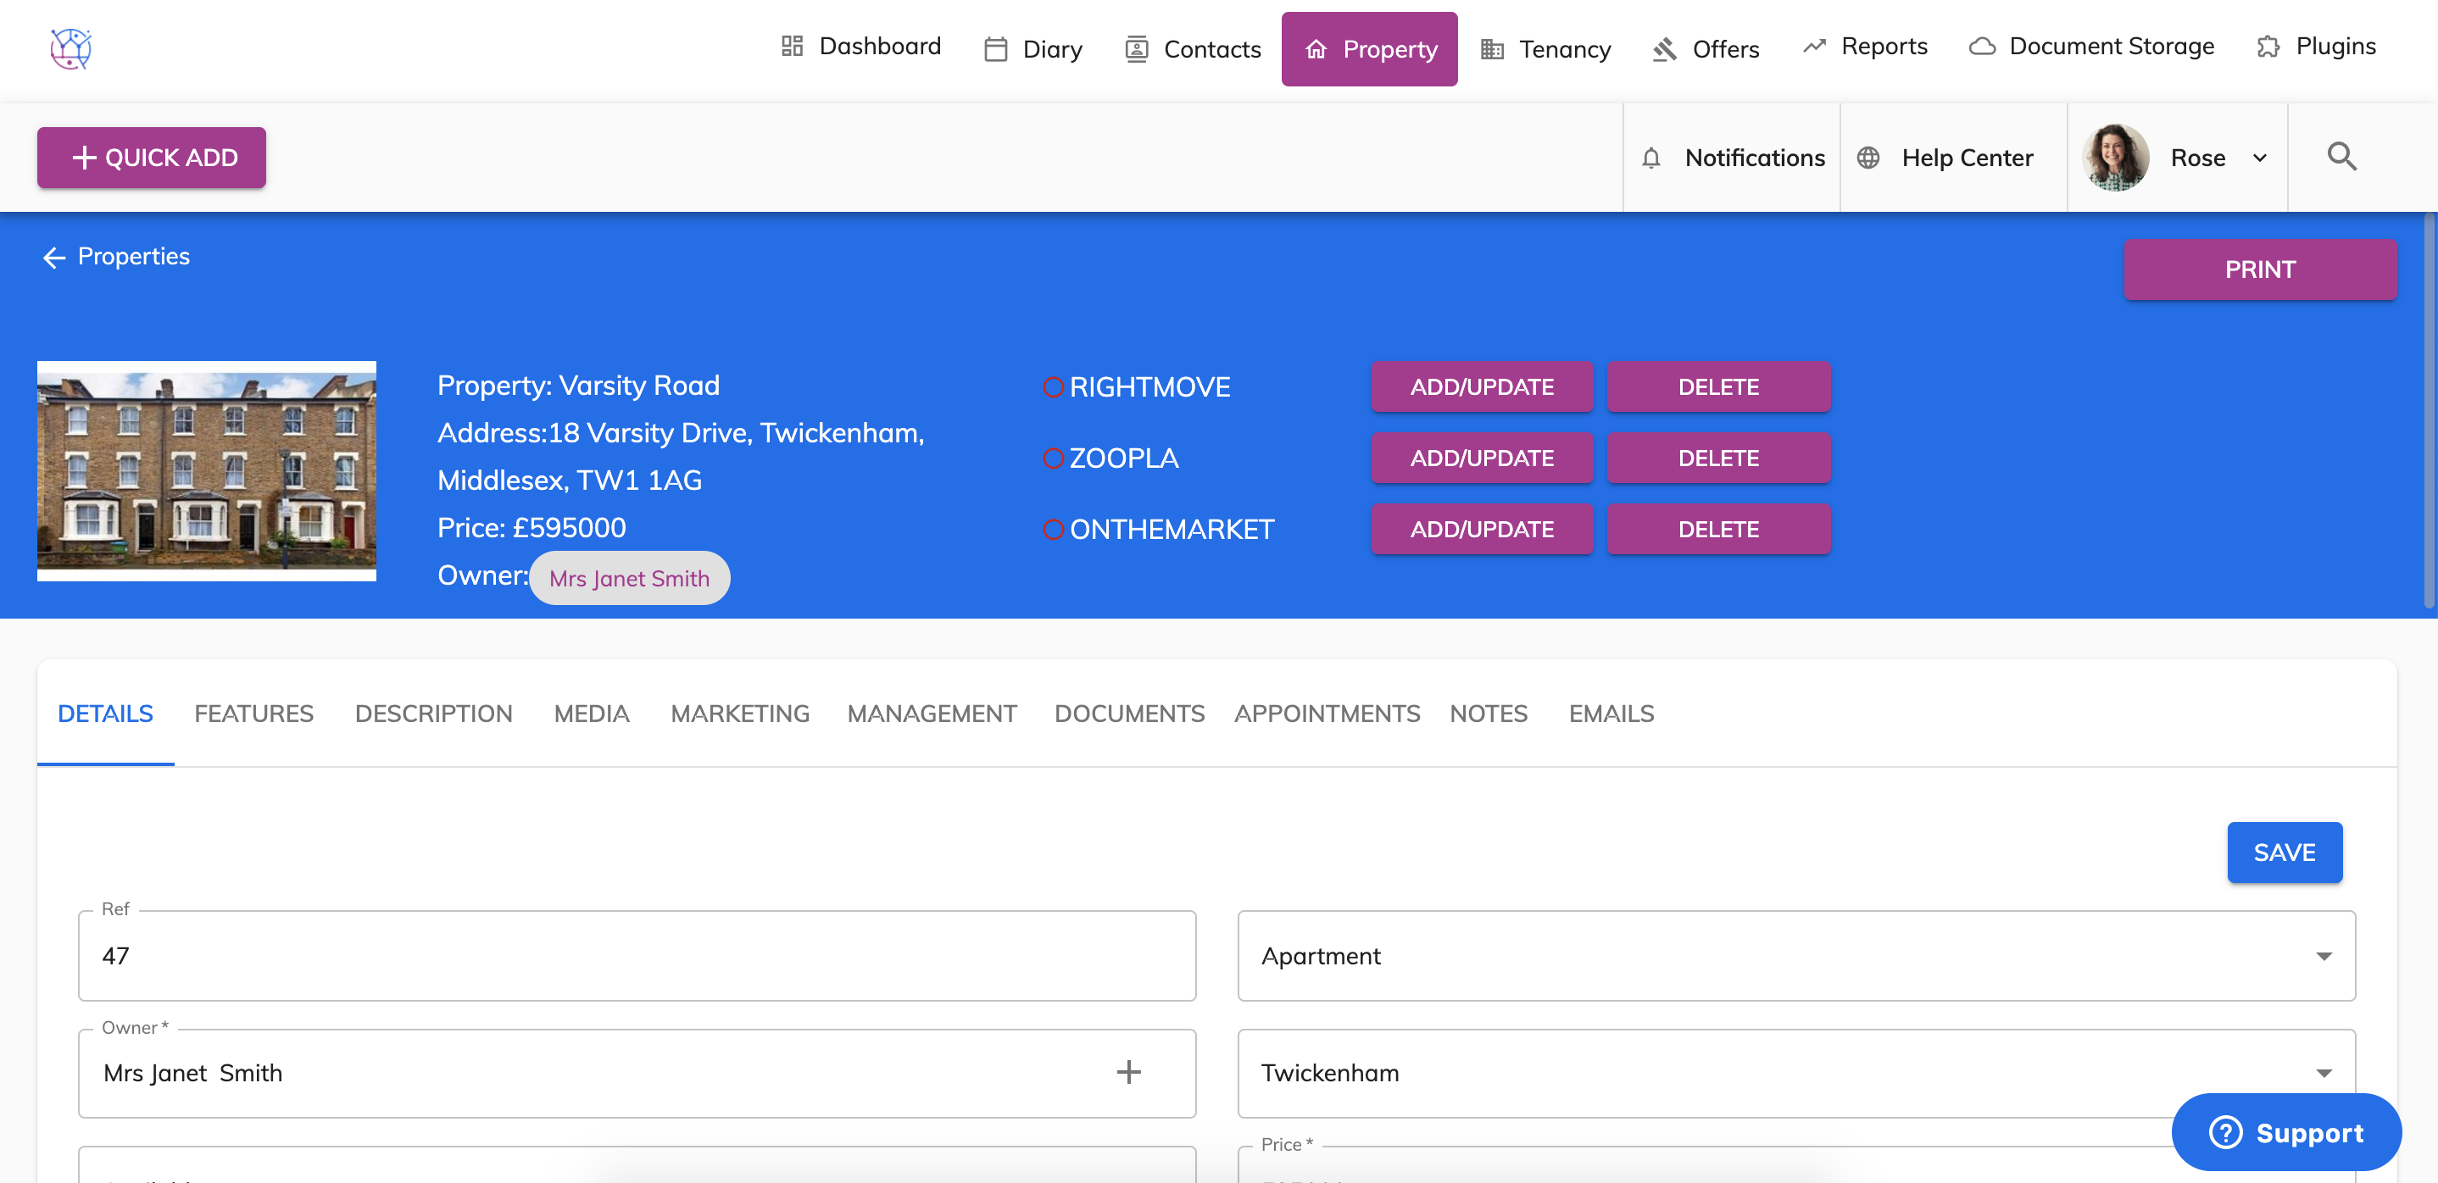Click the Help Center globe icon
The image size is (2438, 1183).
coord(1868,158)
